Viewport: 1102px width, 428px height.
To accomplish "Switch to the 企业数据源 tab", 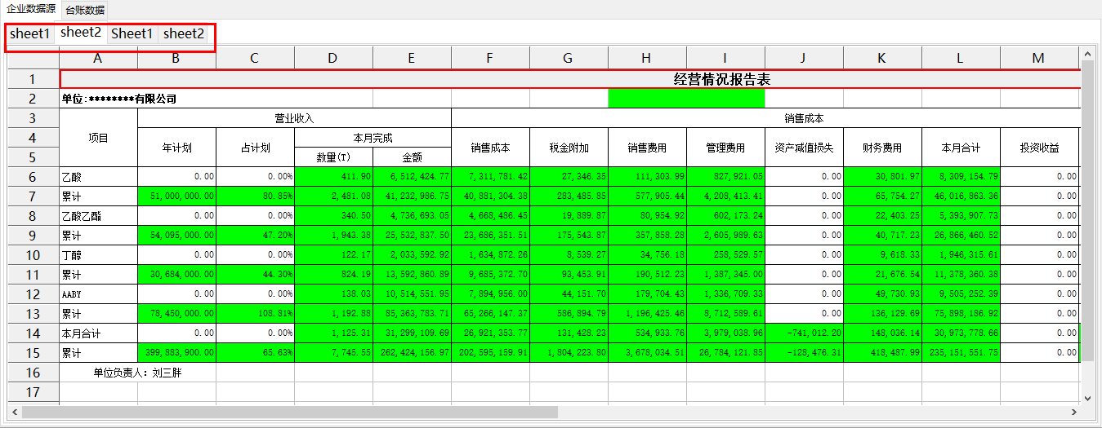I will click(x=30, y=9).
